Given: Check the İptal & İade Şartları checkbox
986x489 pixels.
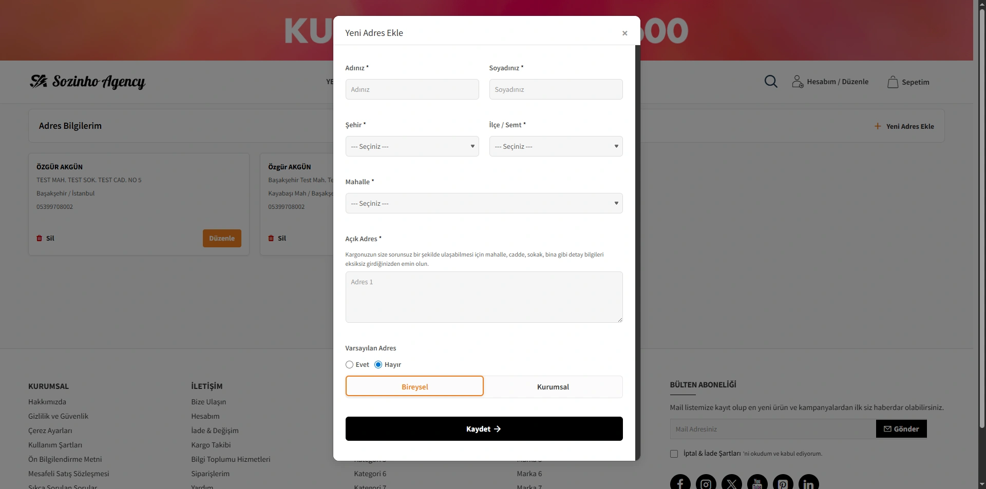Looking at the screenshot, I should tap(674, 454).
